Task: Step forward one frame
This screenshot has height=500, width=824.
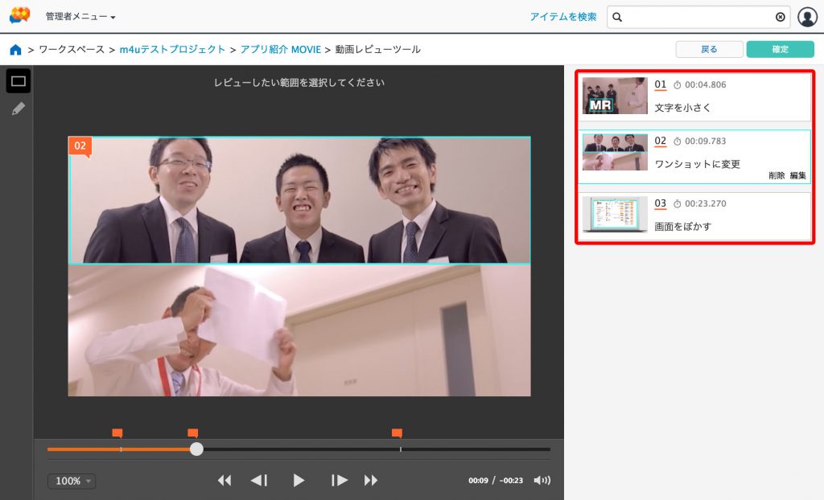Action: click(x=340, y=481)
